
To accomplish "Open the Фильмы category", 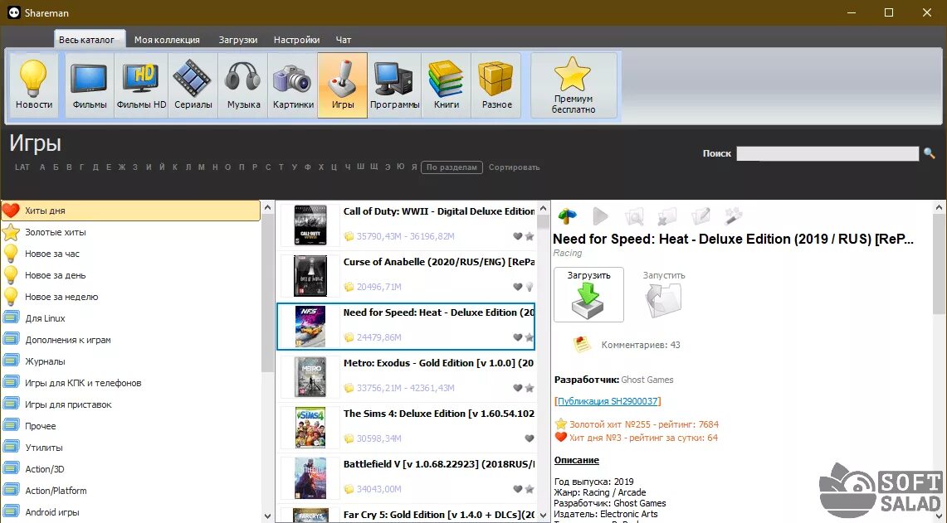I will click(x=90, y=85).
